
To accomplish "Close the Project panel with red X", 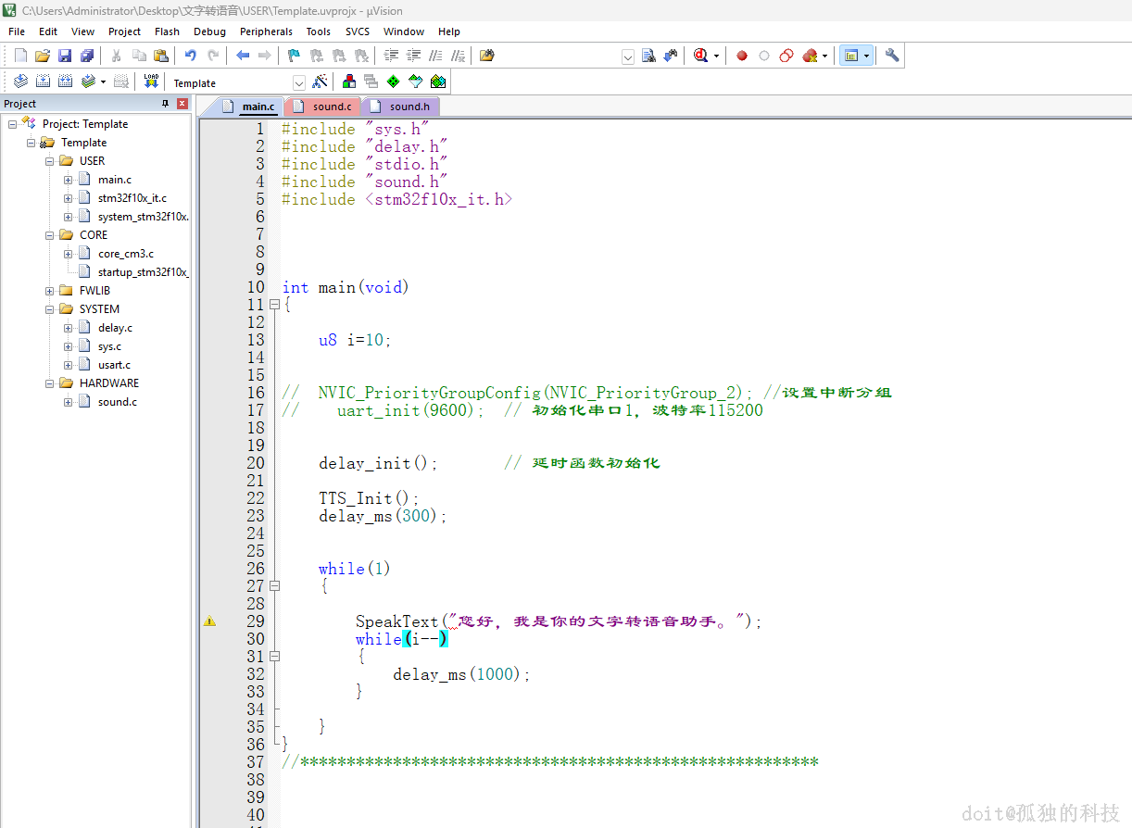I will 182,104.
